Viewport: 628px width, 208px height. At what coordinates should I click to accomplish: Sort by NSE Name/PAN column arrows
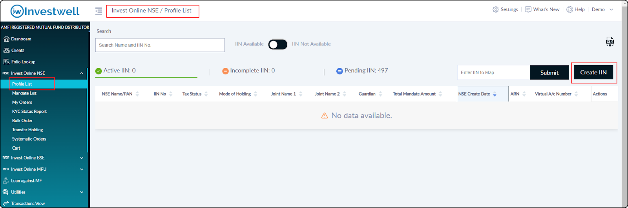tap(137, 94)
